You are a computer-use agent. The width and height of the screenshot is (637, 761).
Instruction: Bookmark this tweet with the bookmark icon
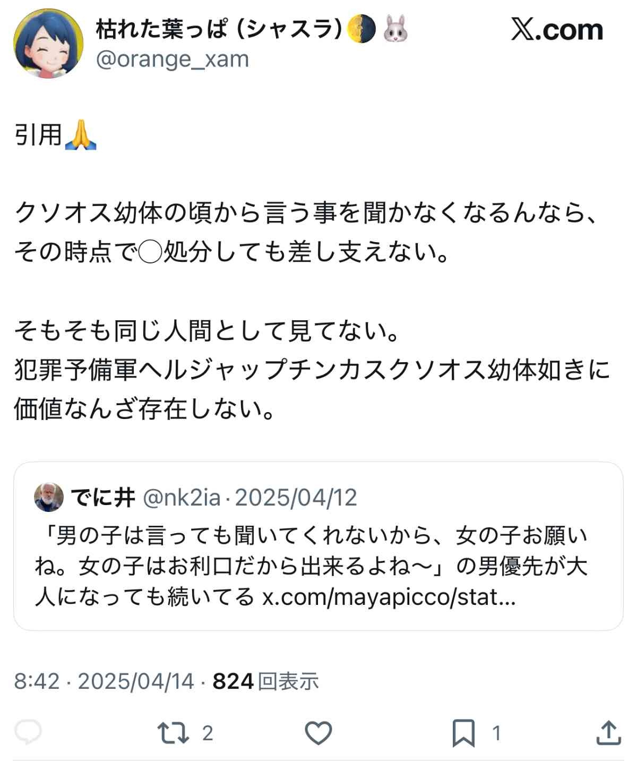[463, 733]
